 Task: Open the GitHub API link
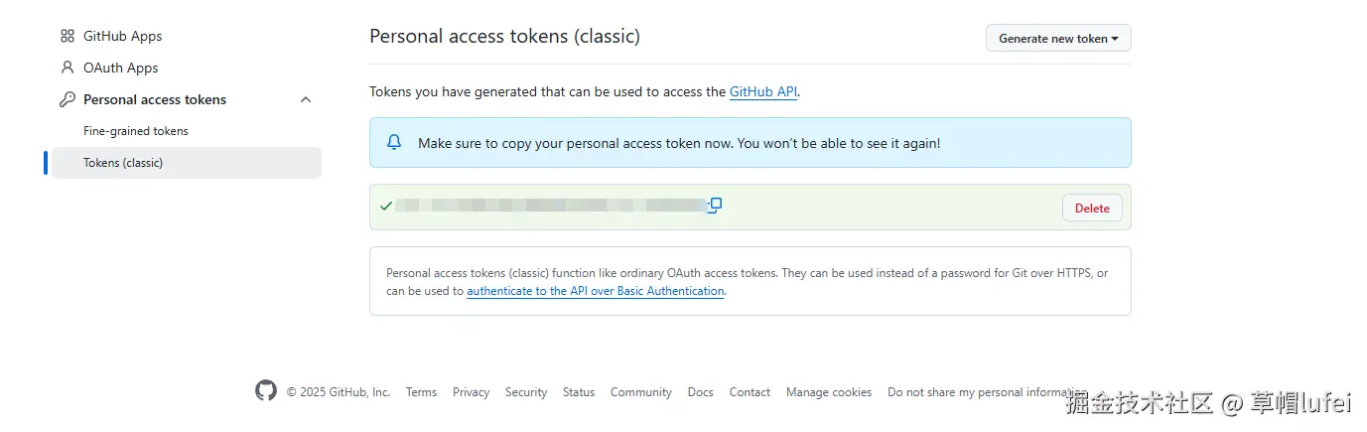762,91
